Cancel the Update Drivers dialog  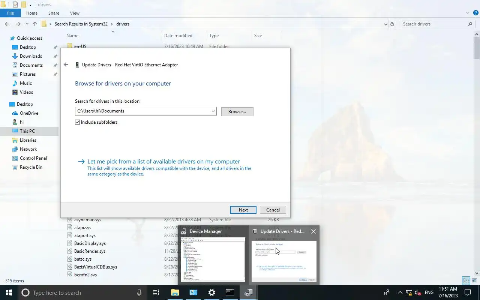273,210
